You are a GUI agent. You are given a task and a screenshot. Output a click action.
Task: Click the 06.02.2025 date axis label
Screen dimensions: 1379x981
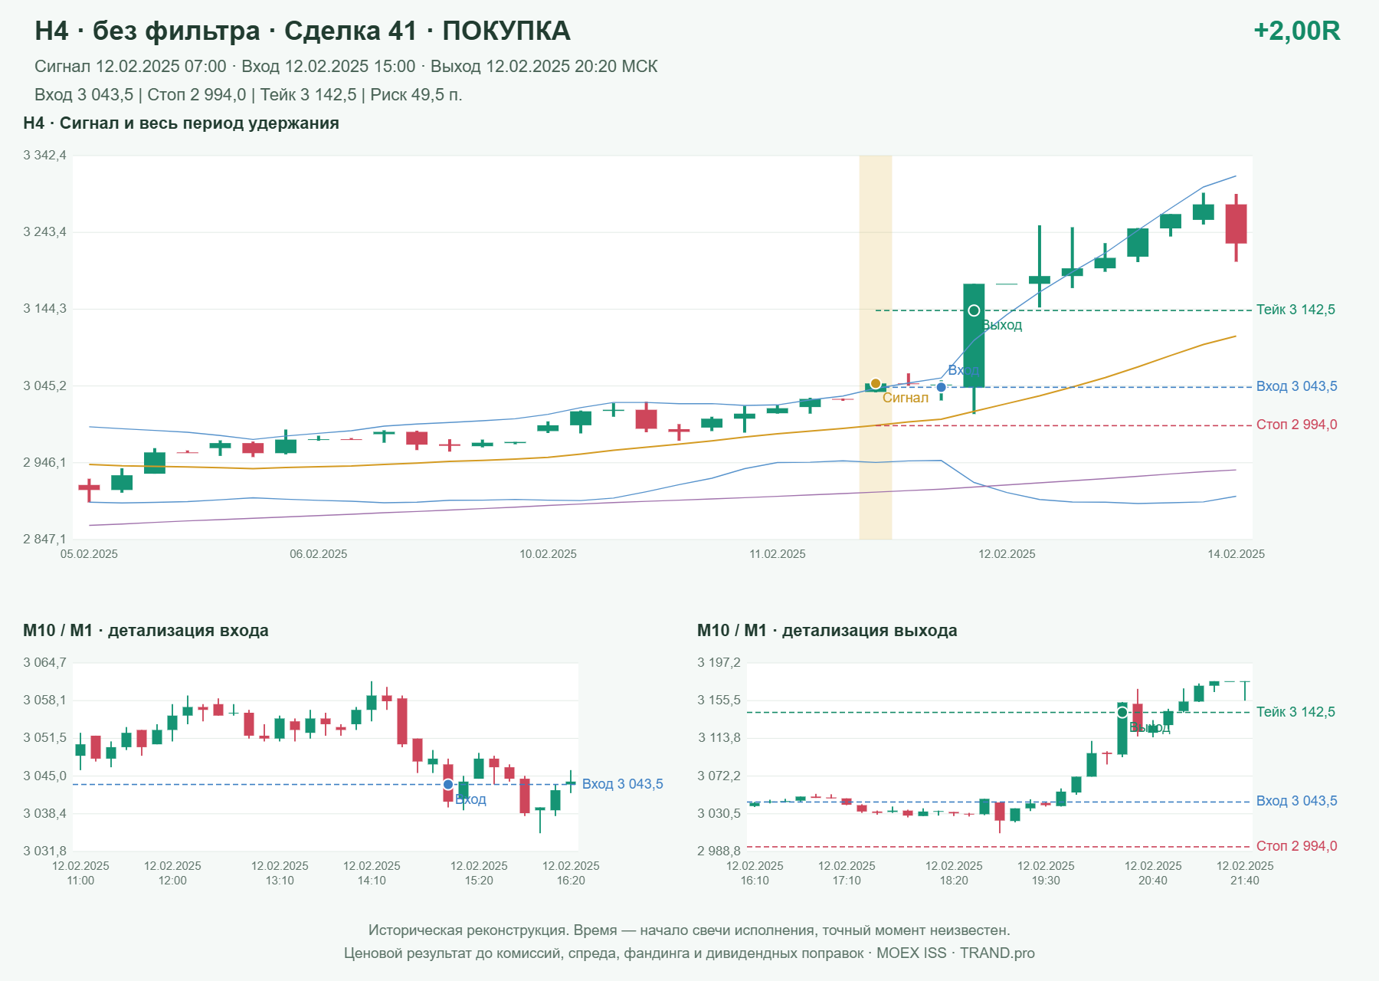[318, 554]
